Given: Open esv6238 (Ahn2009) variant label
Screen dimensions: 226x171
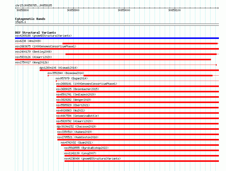Looking at the screenshot, I should coord(28,41).
